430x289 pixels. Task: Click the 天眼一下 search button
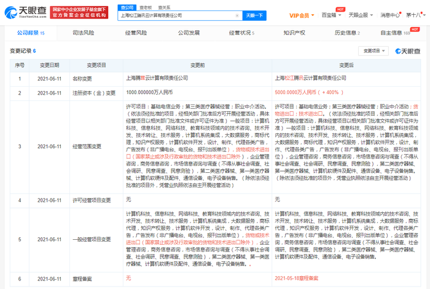click(254, 15)
